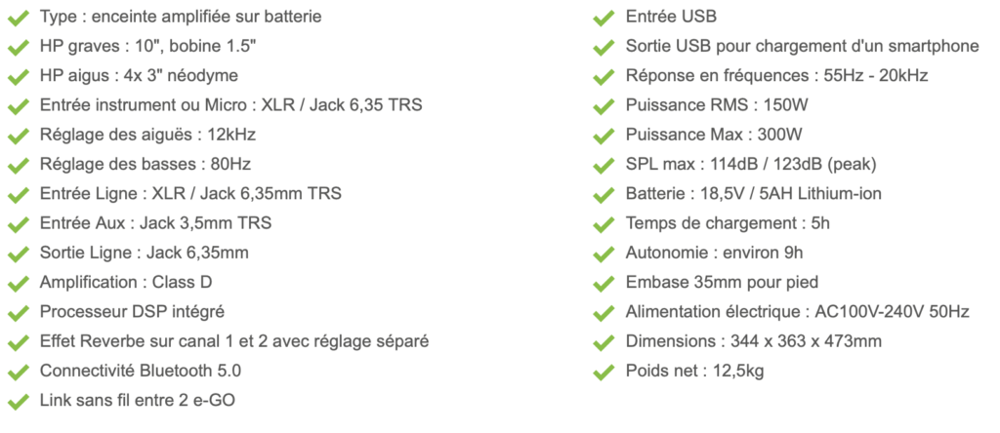Click the check beside Embase 35mm pour pied
1000x433 pixels.
coord(604,284)
